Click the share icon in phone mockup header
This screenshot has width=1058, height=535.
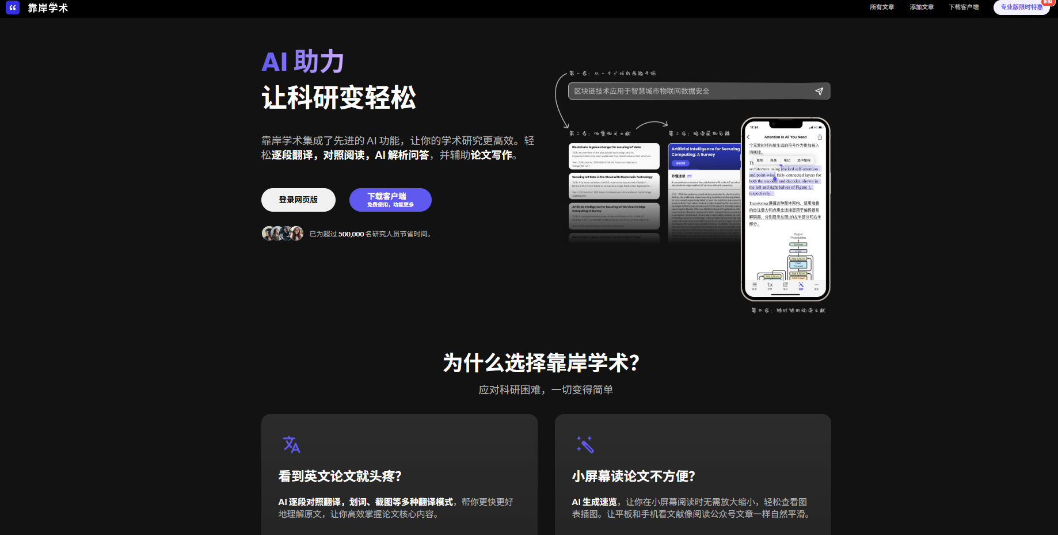(x=820, y=137)
